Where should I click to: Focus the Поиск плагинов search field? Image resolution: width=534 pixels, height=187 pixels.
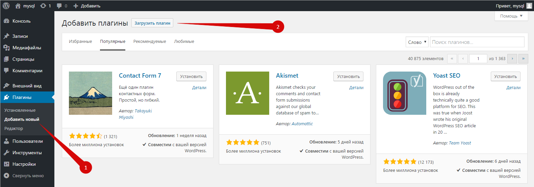pyautogui.click(x=477, y=42)
